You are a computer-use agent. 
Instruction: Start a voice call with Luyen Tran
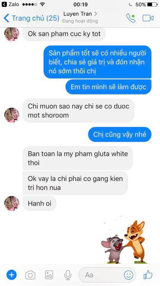coord(131,18)
